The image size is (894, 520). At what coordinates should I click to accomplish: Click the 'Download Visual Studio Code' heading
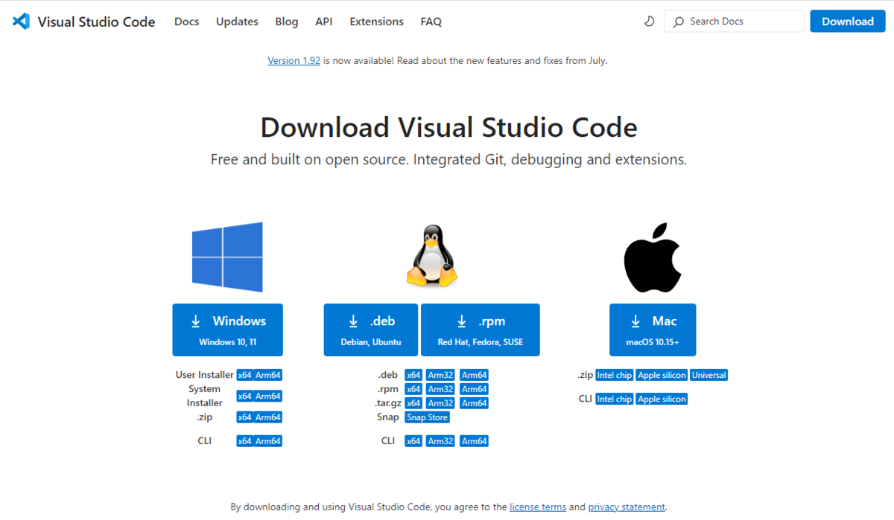(x=448, y=128)
